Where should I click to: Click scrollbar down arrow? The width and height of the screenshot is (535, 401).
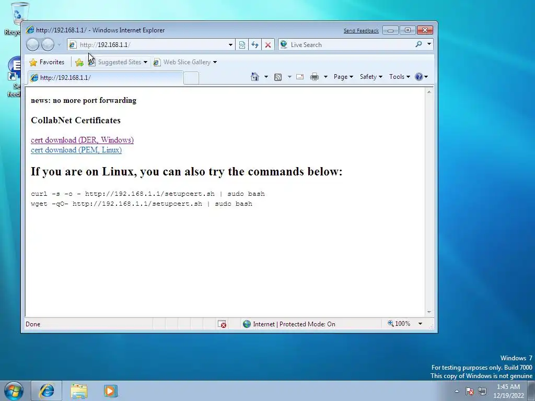tap(429, 312)
